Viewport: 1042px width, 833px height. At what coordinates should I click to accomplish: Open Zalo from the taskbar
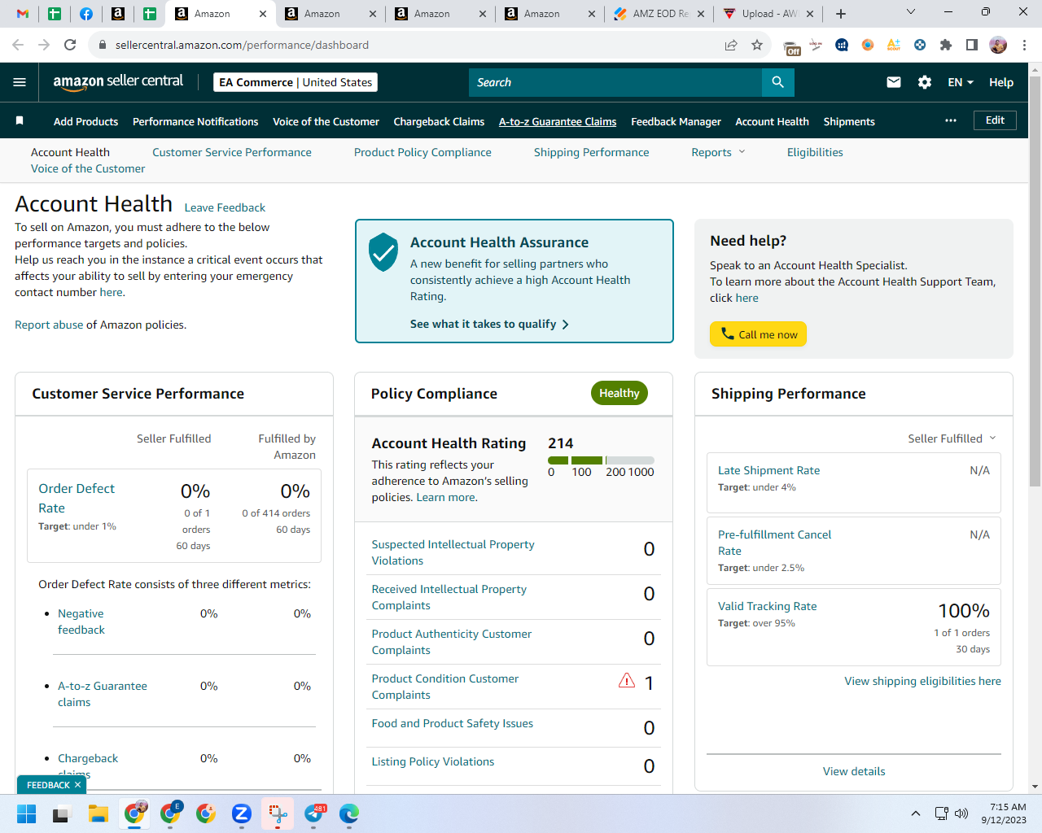(241, 813)
